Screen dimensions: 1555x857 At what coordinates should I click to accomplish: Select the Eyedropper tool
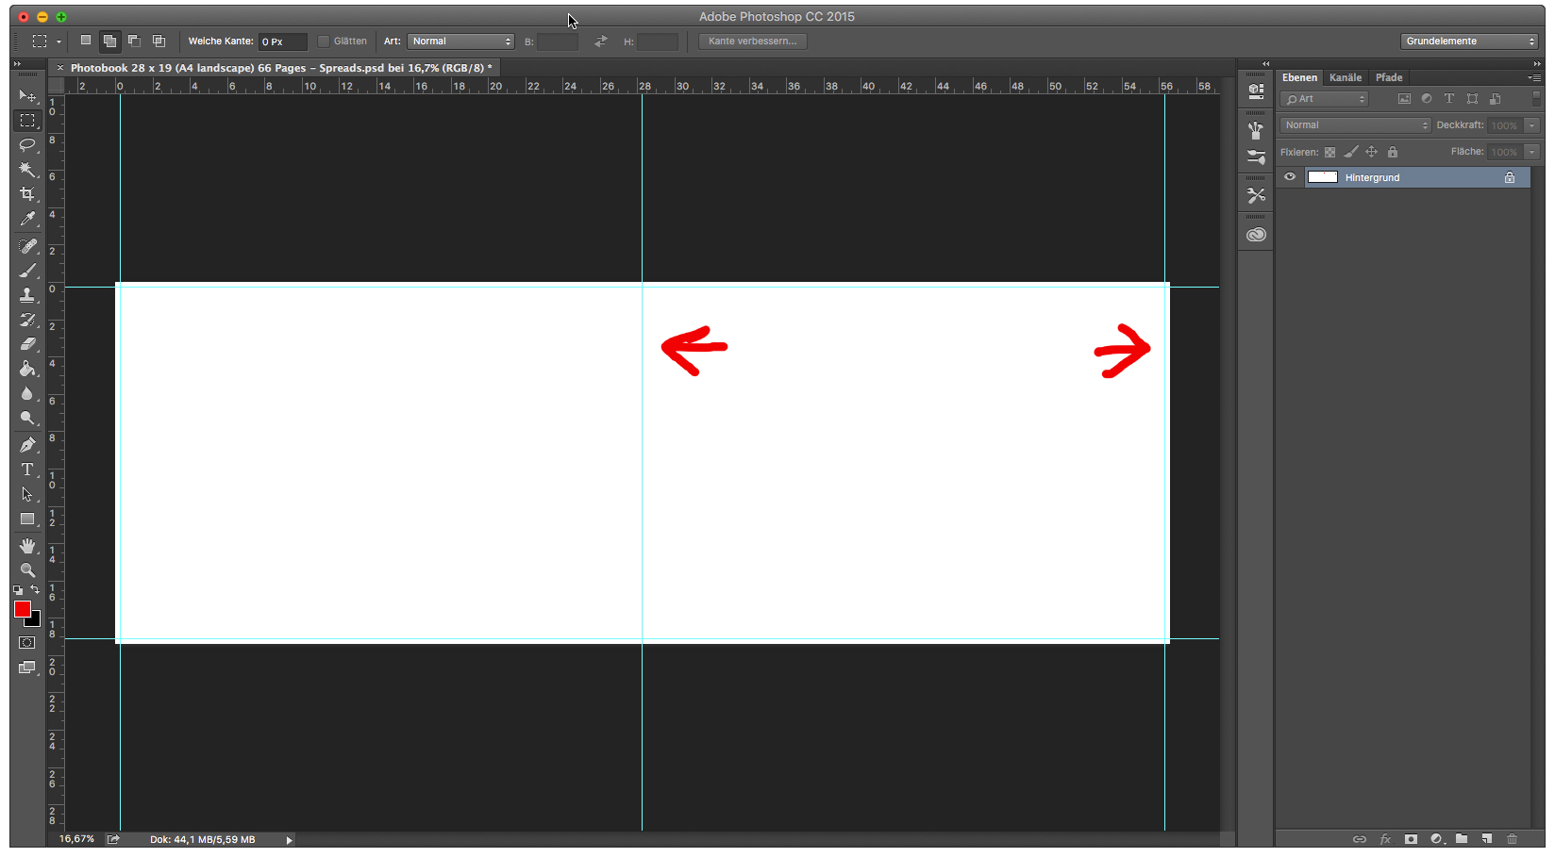coord(27,219)
